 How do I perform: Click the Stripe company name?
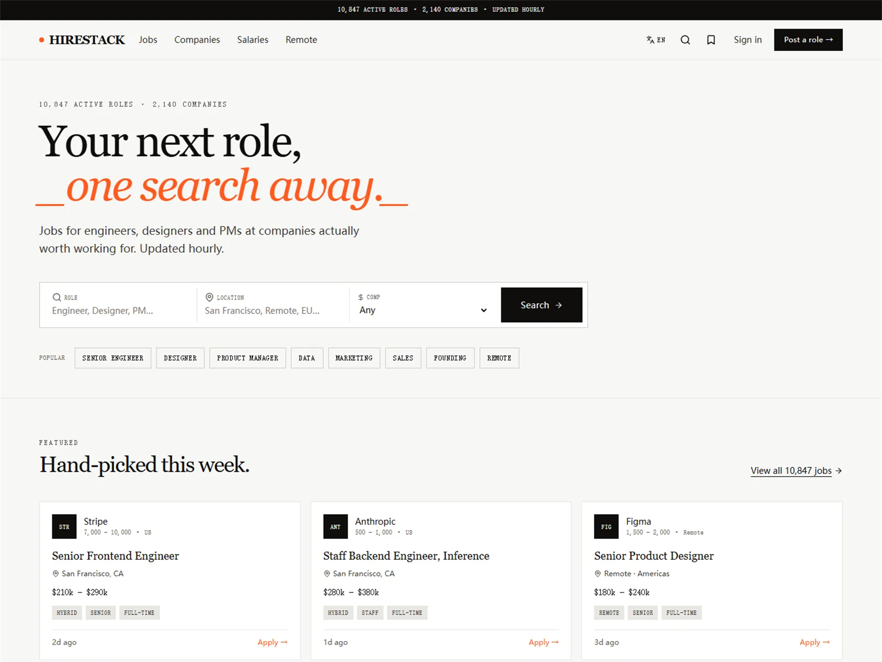coord(95,521)
